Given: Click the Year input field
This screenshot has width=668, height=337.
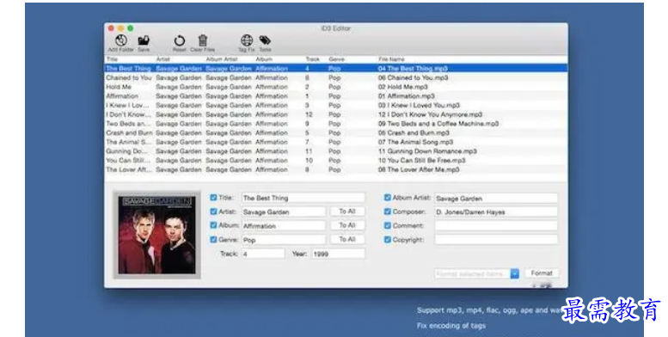Looking at the screenshot, I should click(x=338, y=254).
